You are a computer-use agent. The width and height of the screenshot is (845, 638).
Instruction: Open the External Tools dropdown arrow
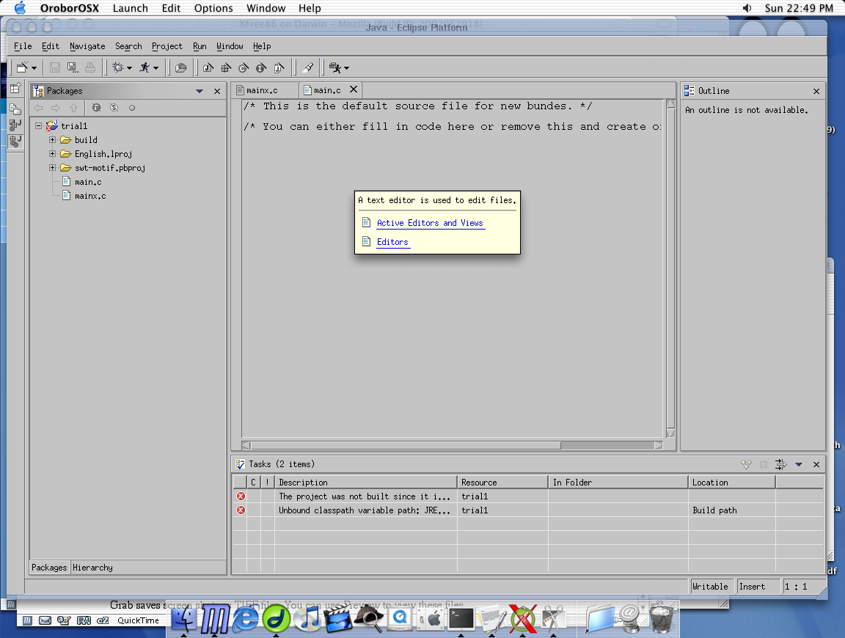point(346,68)
